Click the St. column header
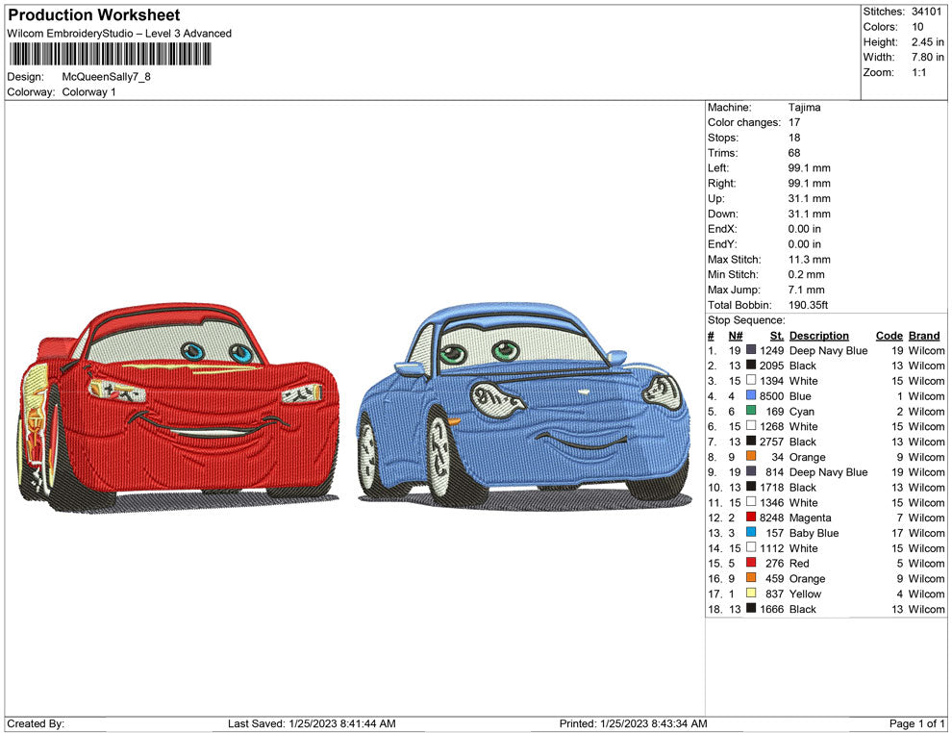The height and width of the screenshot is (733, 952). click(x=776, y=336)
